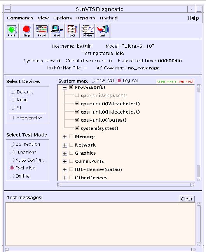Click system map scroll up arrow
This screenshot has width=206, height=252.
point(199,86)
